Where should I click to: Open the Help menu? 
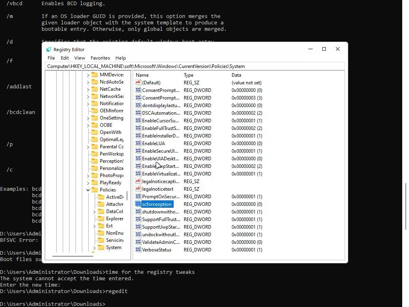[121, 58]
